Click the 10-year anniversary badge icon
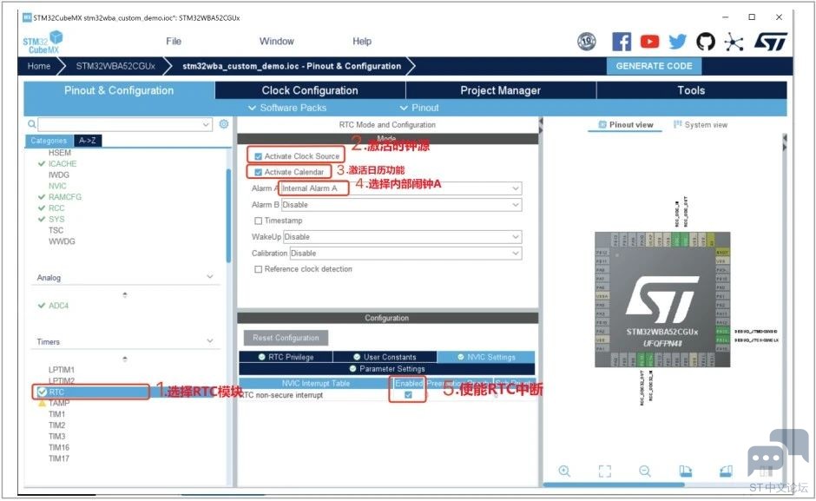The height and width of the screenshot is (501, 816). pos(587,42)
